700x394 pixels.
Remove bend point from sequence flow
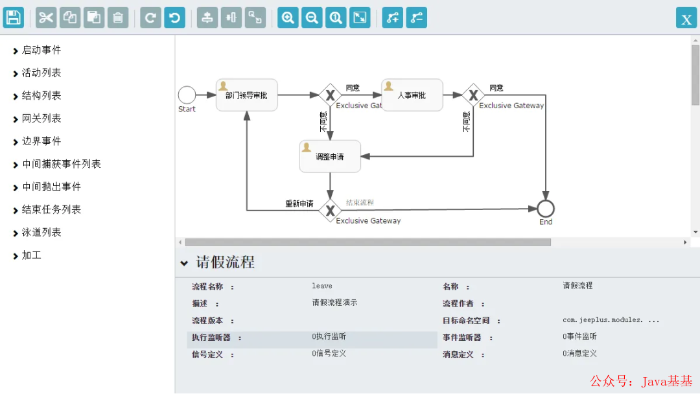(417, 18)
